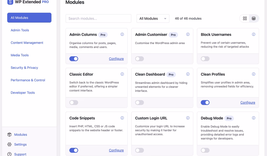267x156 pixels.
Task: Turn off Clean Profiles toggle
Action: (205, 103)
